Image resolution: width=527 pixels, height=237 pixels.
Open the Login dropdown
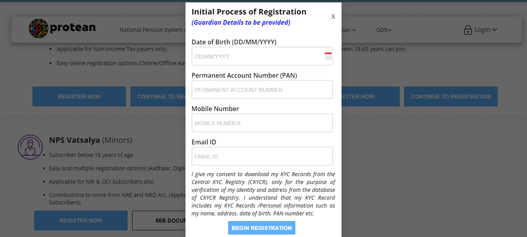tap(485, 29)
